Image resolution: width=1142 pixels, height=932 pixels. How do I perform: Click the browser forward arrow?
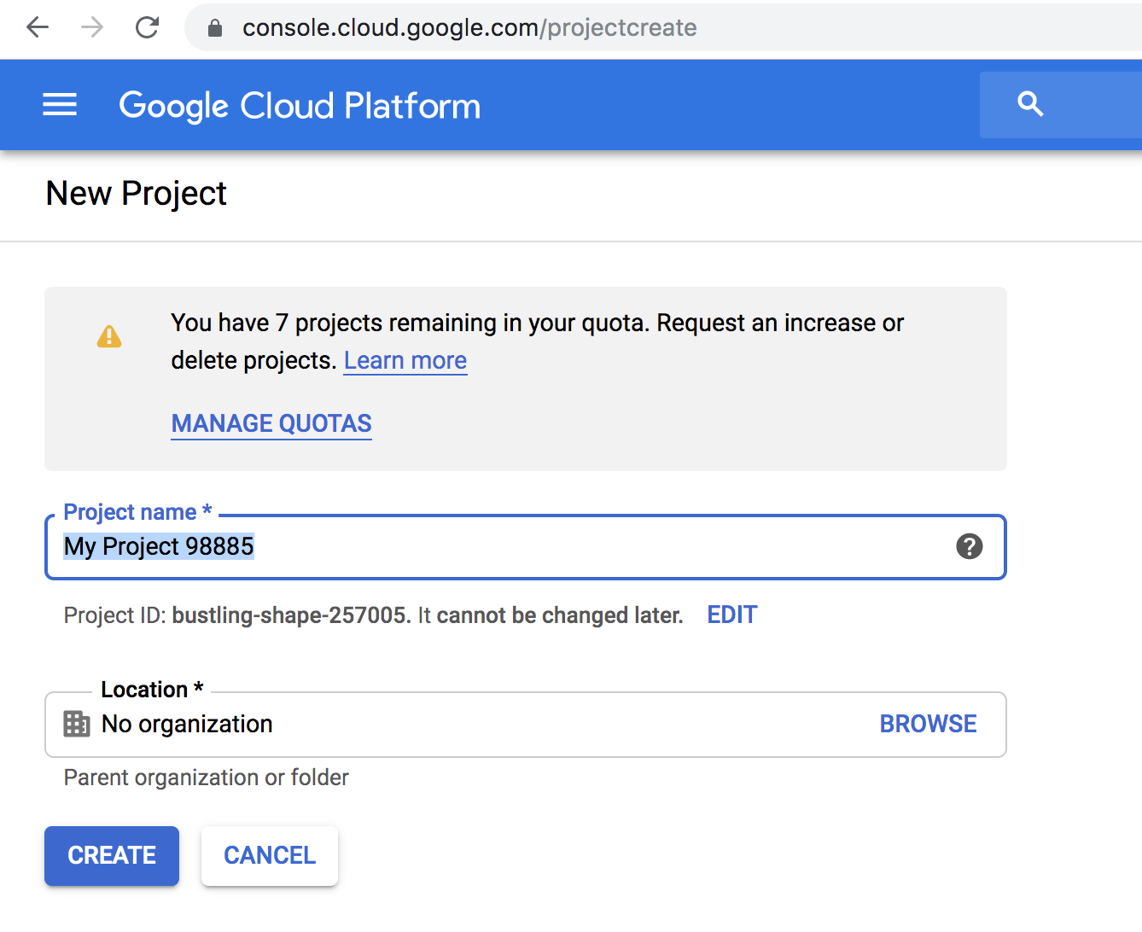coord(92,28)
